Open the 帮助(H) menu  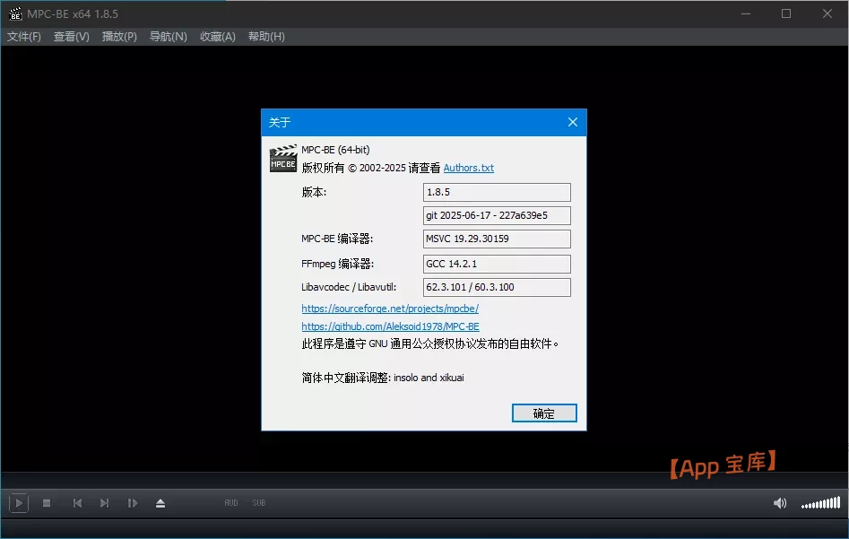tap(265, 37)
